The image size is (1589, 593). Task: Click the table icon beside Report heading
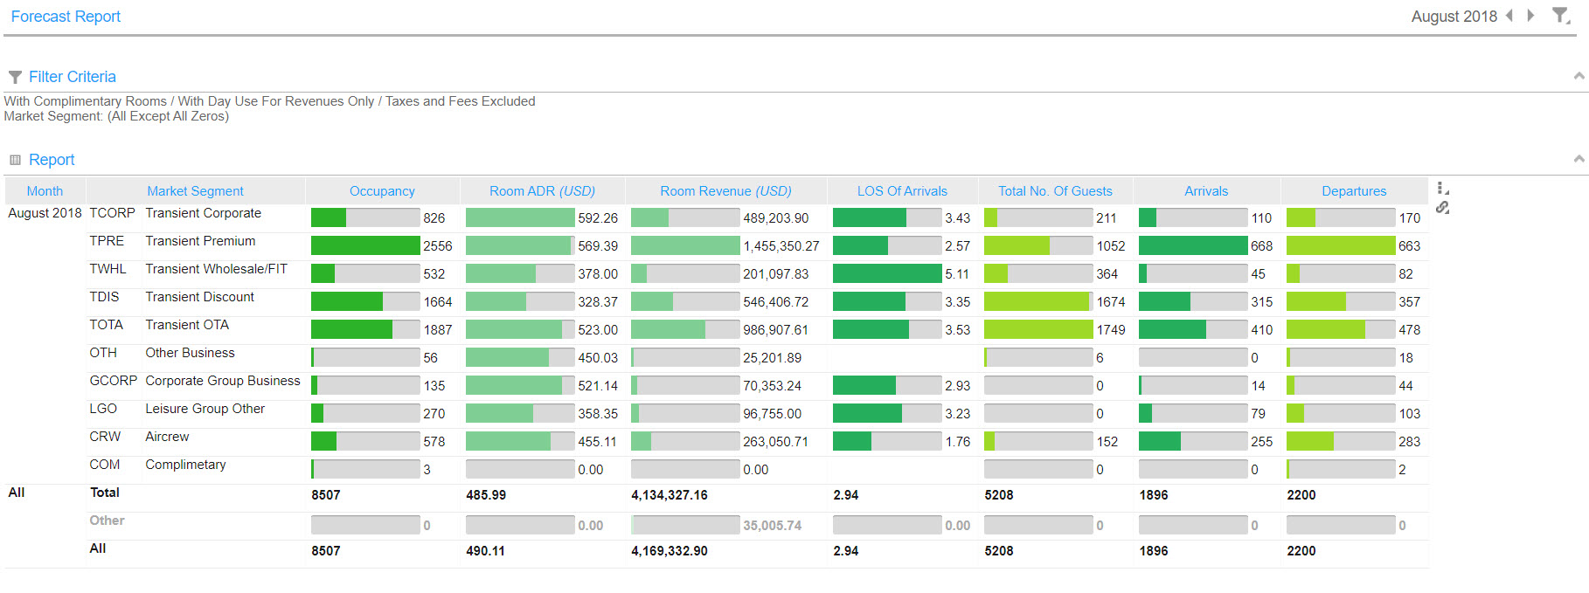click(15, 160)
